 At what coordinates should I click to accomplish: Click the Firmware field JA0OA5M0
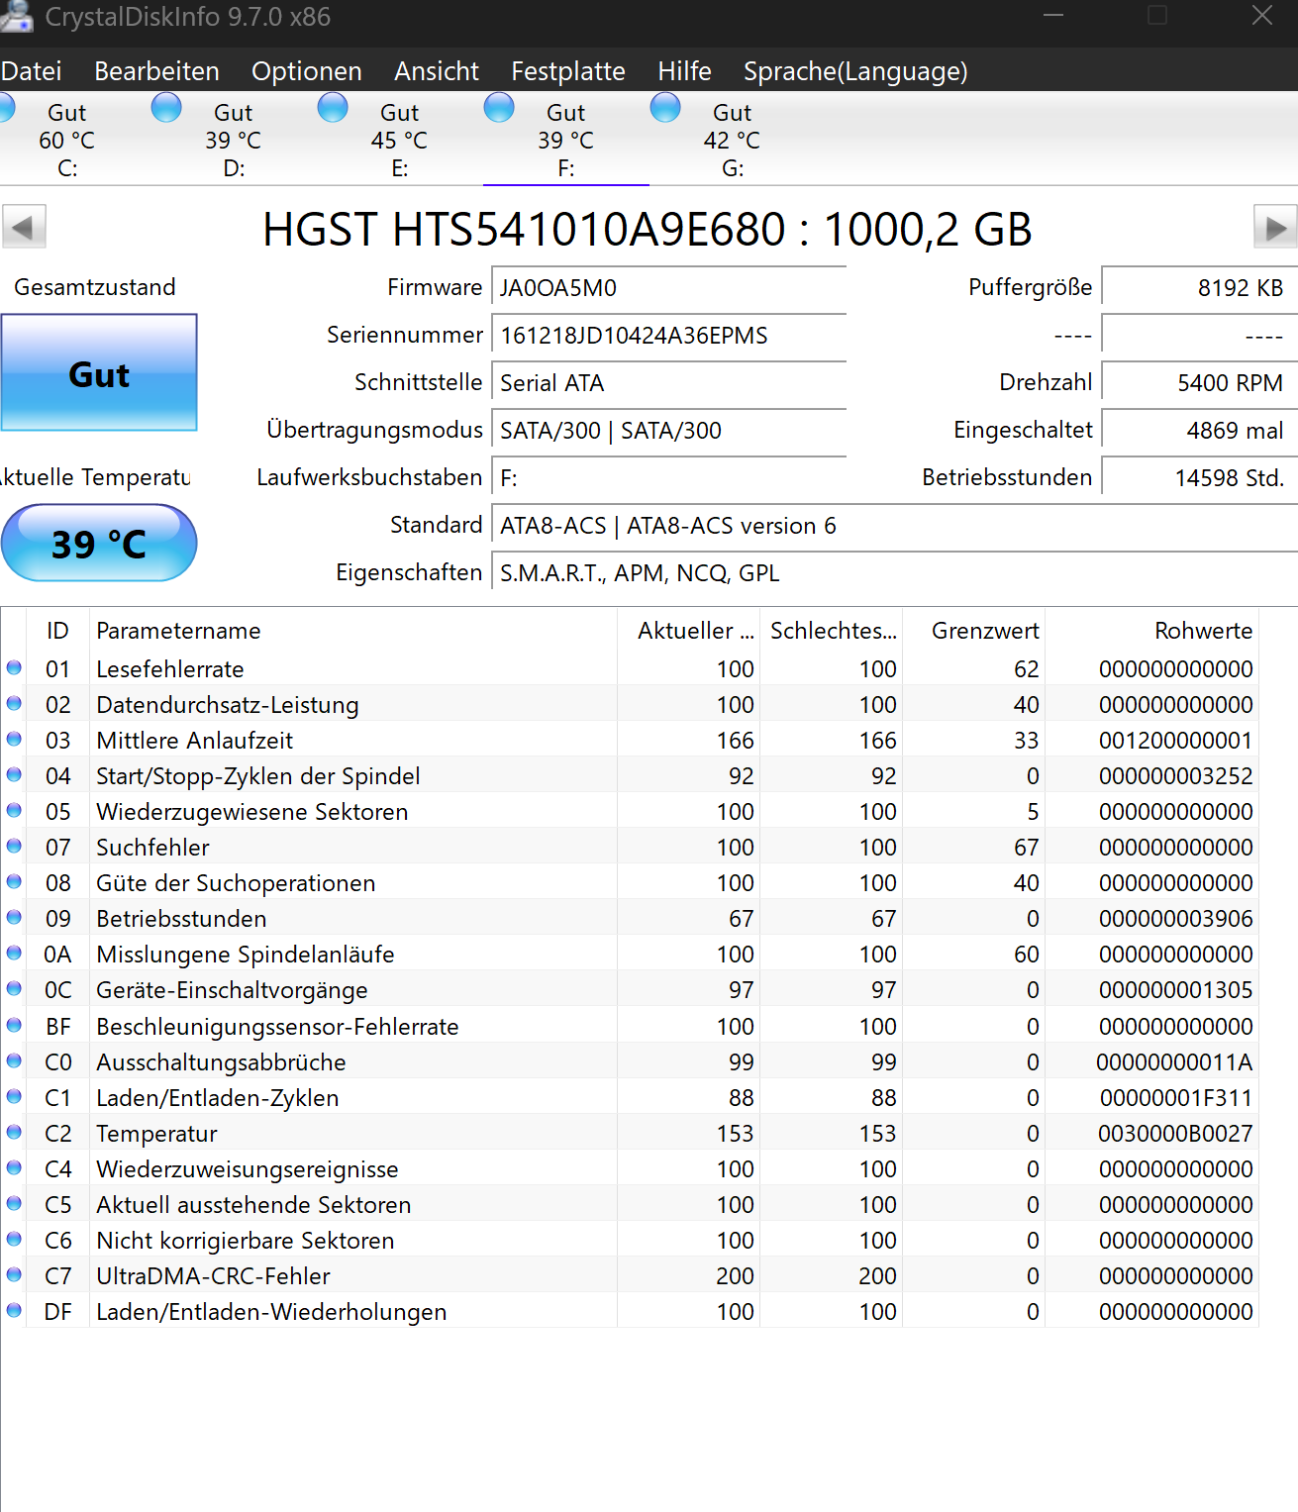[668, 288]
